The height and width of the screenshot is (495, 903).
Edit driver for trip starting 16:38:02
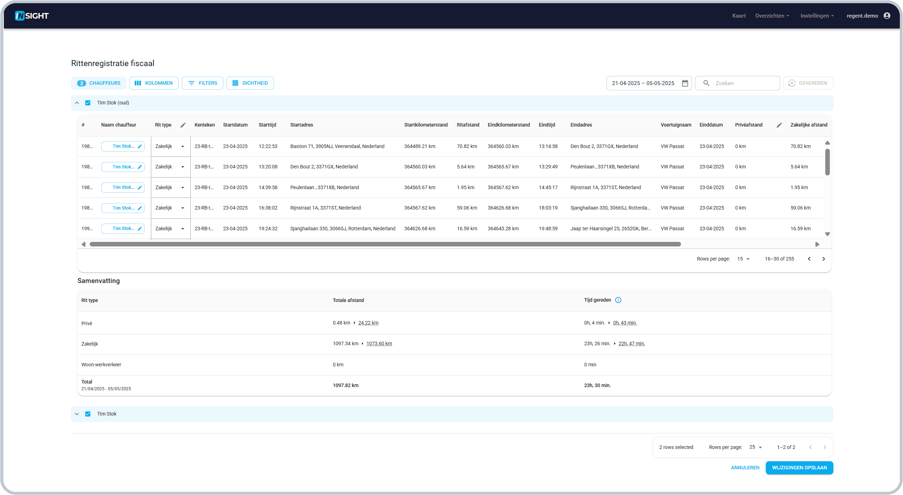tap(123, 208)
